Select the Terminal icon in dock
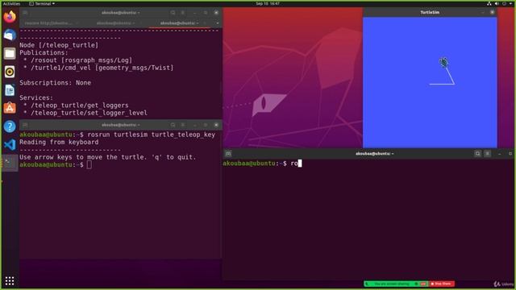The image size is (516, 290). (10, 163)
